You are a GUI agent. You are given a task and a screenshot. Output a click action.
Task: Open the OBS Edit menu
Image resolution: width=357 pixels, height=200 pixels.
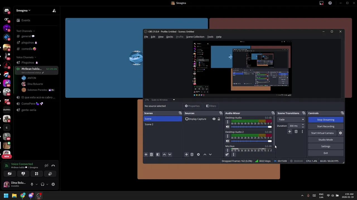[153, 37]
